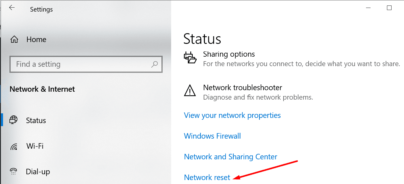Click the search magnifier in Find a setting
The height and width of the screenshot is (184, 404).
(155, 64)
